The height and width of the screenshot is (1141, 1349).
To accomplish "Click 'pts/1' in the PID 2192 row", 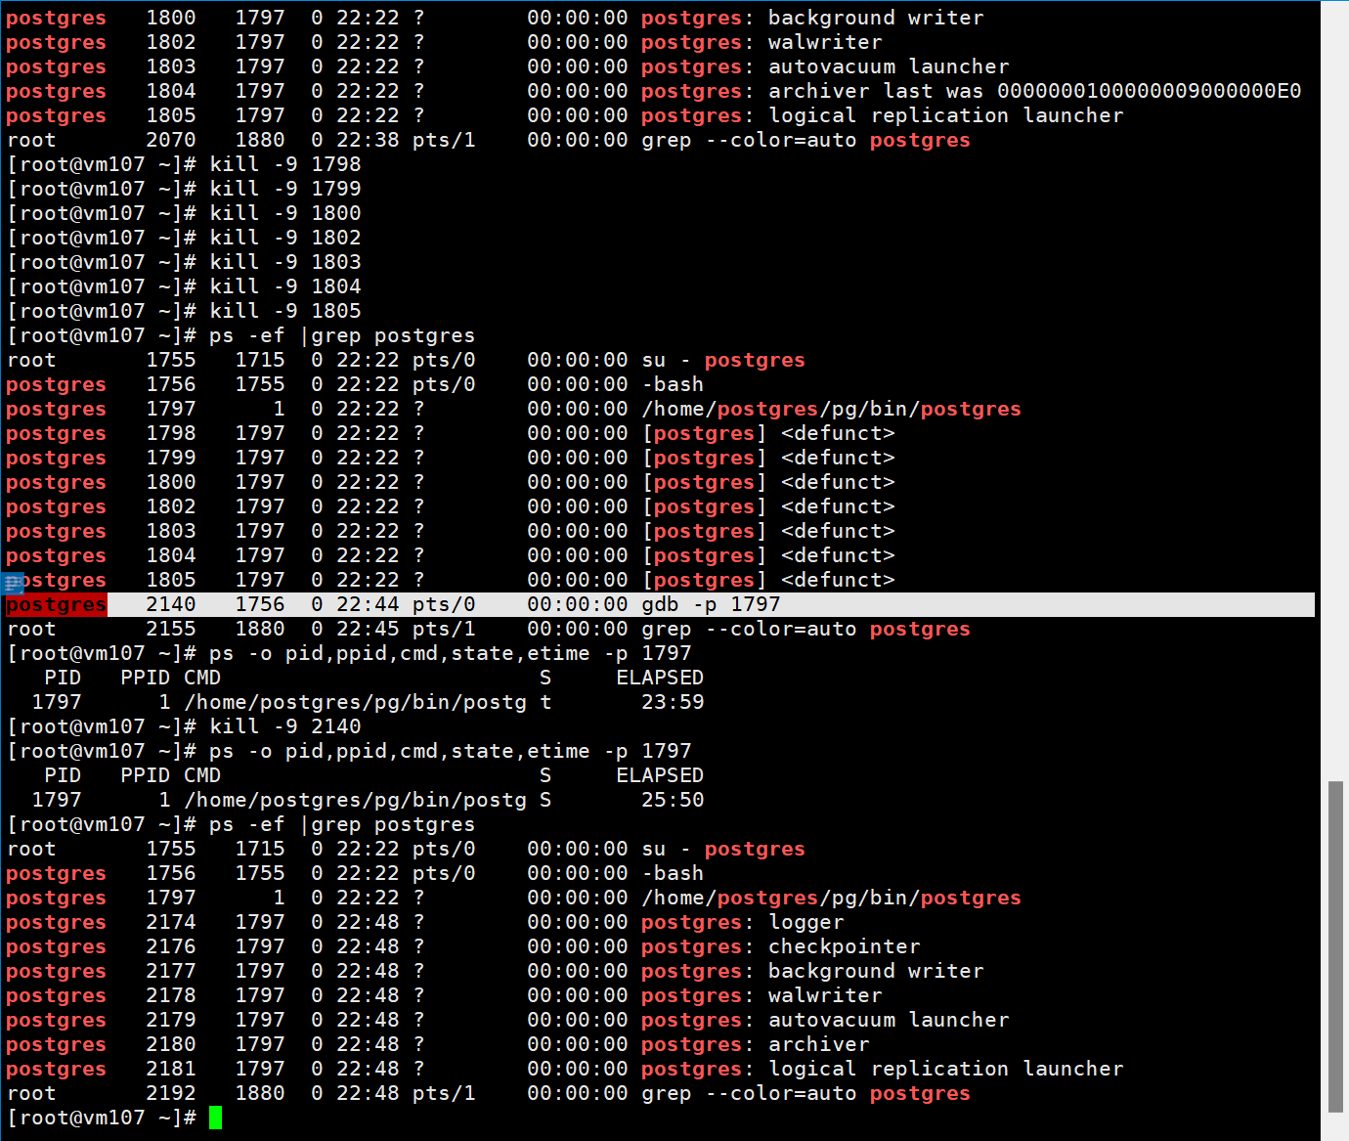I will 444,1093.
